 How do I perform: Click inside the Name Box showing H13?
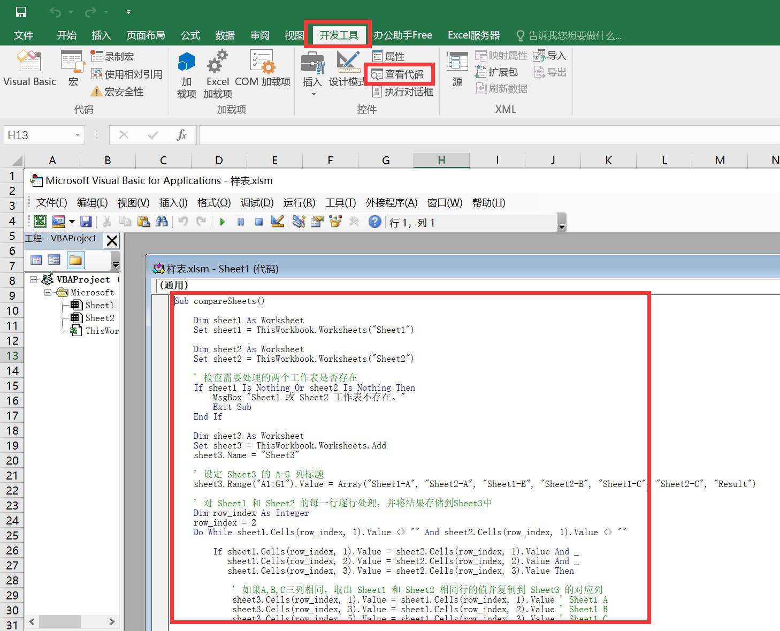(39, 135)
